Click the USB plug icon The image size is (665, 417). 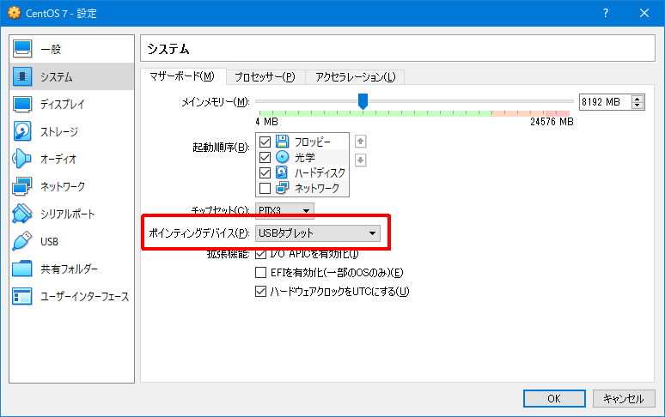click(22, 241)
